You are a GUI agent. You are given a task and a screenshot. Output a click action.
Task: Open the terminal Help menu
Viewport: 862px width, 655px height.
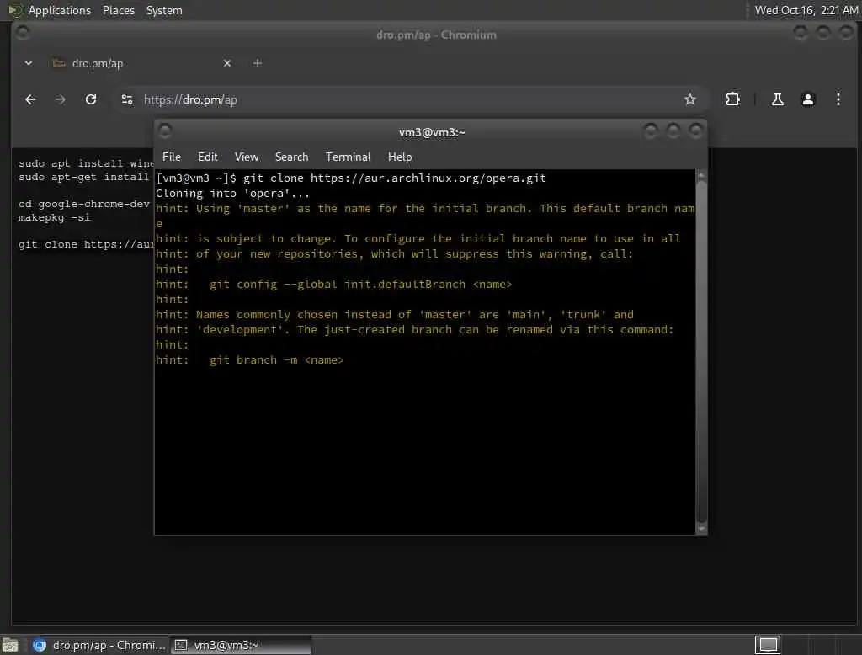click(x=400, y=157)
